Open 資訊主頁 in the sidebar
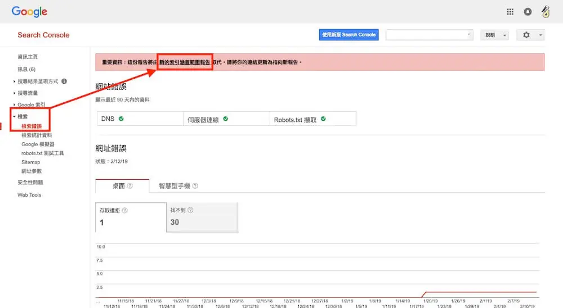Screen dimensions: 563x308 tap(28, 57)
